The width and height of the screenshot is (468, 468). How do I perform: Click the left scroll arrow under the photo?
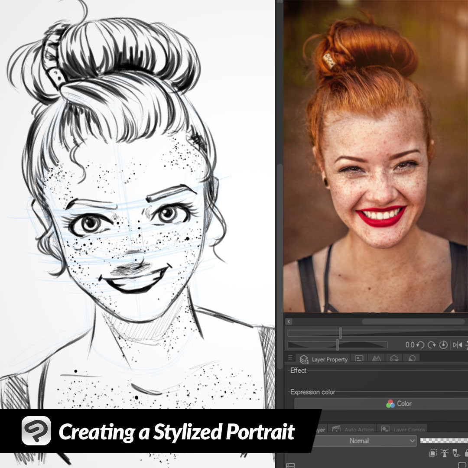(x=289, y=322)
